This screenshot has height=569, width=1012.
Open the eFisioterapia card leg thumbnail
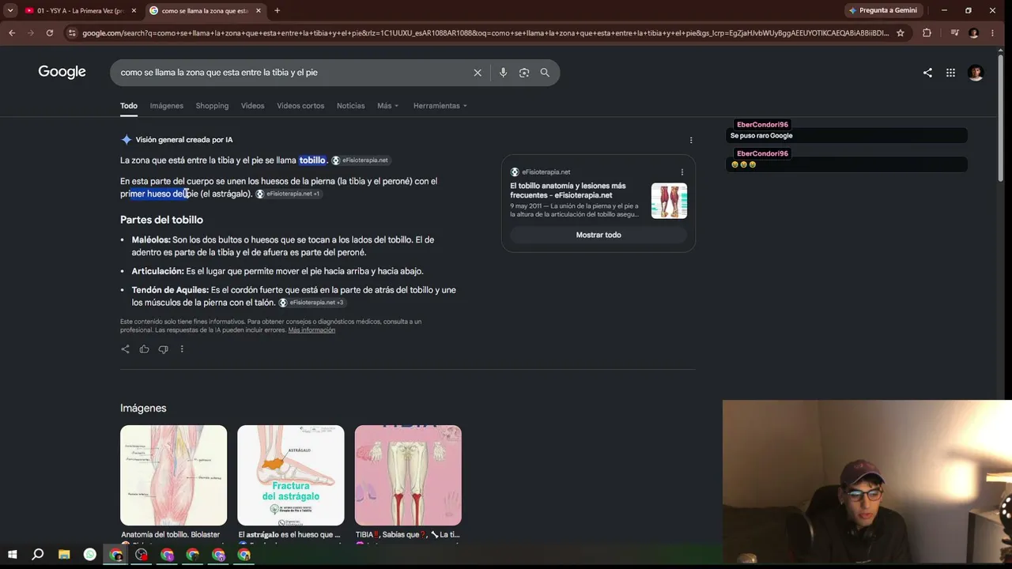click(669, 201)
